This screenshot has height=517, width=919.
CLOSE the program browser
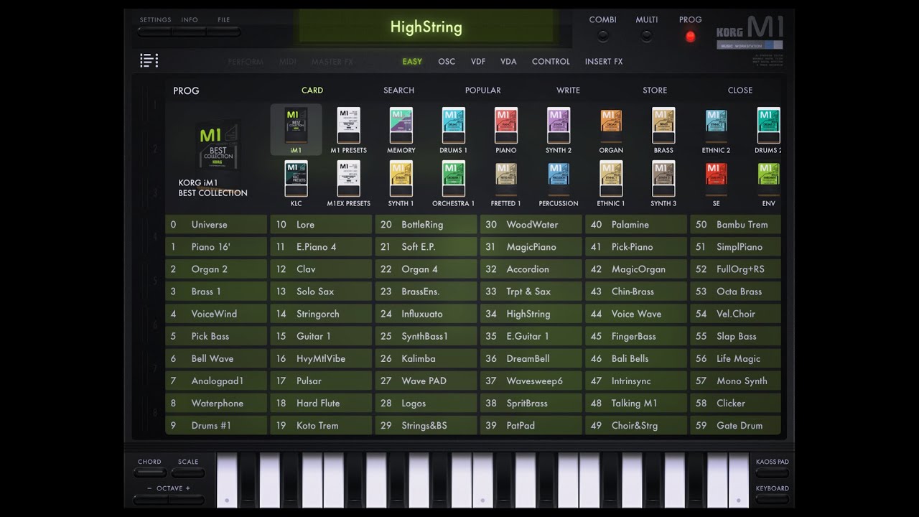[x=740, y=90]
